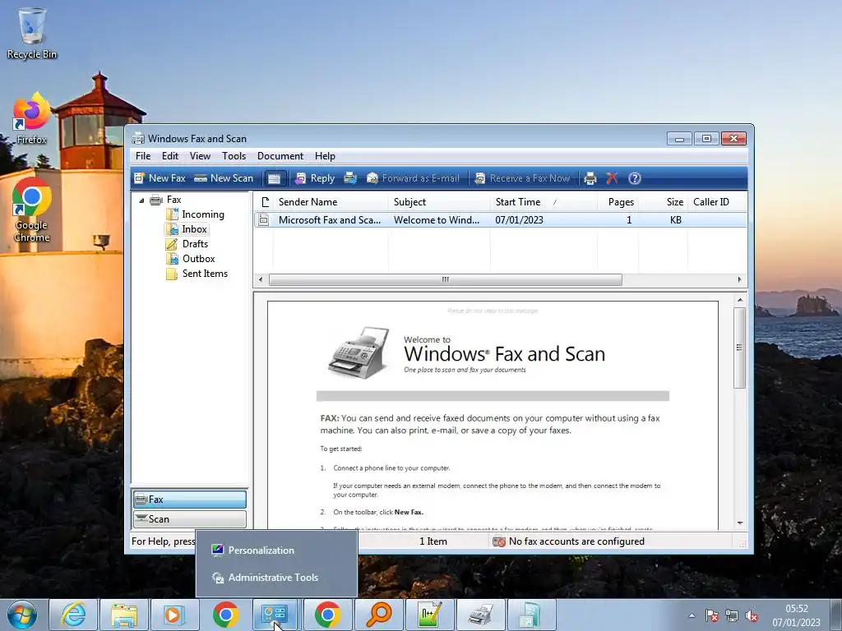Select the Fax root tree item
Viewport: 842px width, 631px height.
(173, 200)
